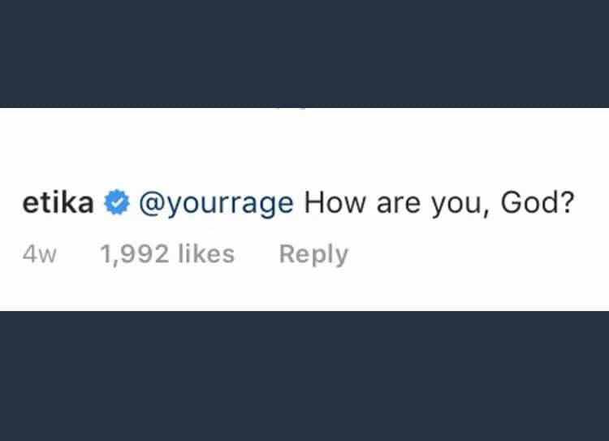This screenshot has height=441, width=609.
Task: Open the etika username profile
Action: pyautogui.click(x=58, y=203)
